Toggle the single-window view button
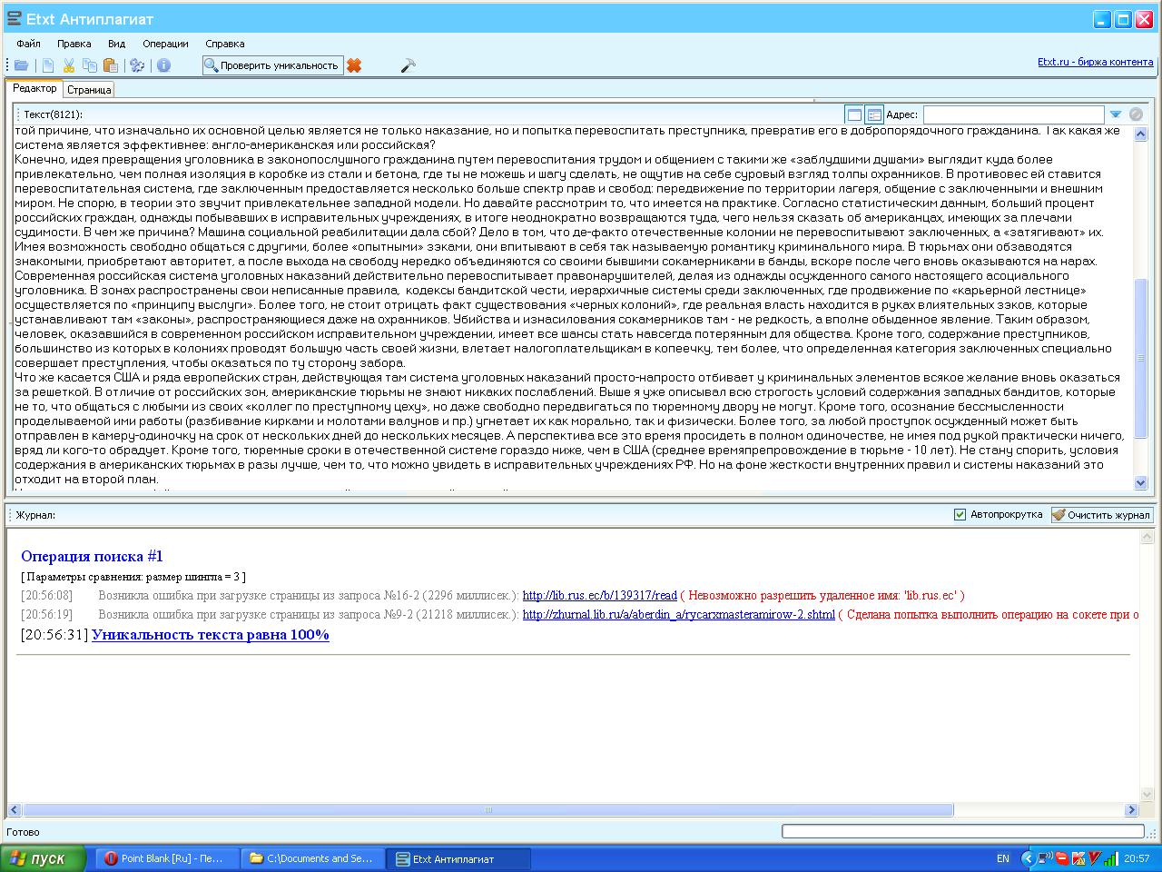Image resolution: width=1162 pixels, height=872 pixels. pos(853,114)
